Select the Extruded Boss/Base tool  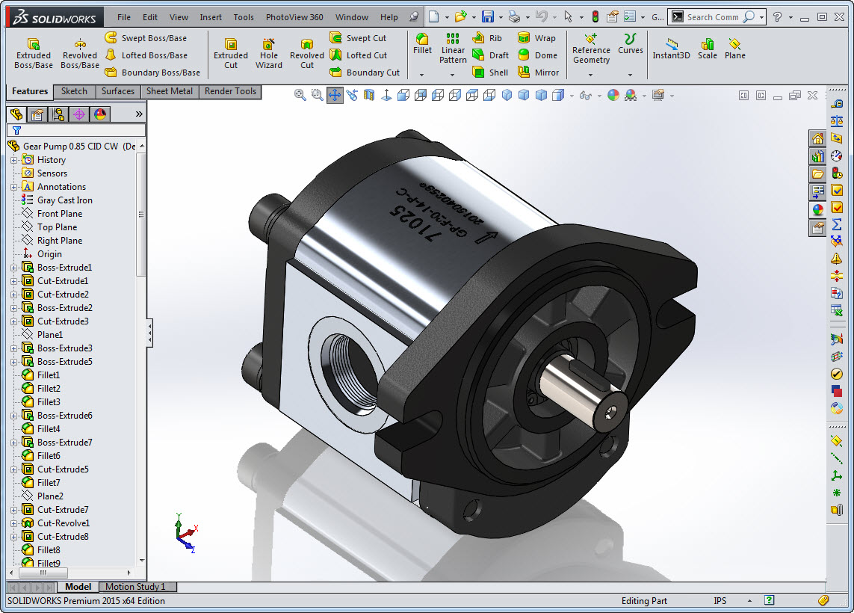33,53
